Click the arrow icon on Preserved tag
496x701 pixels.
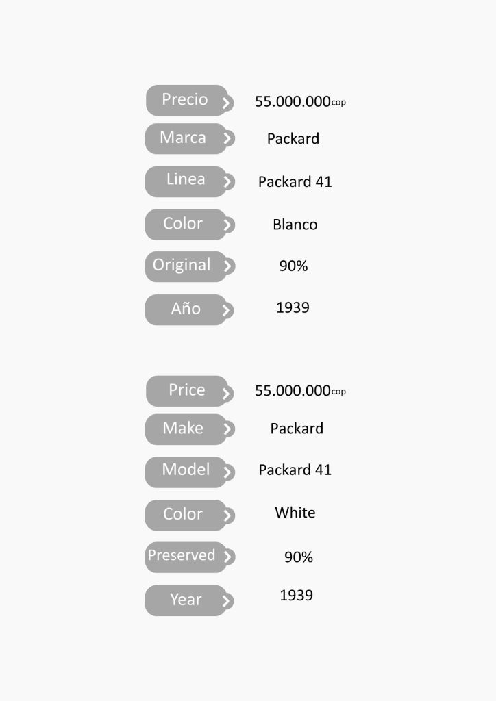coord(227,557)
